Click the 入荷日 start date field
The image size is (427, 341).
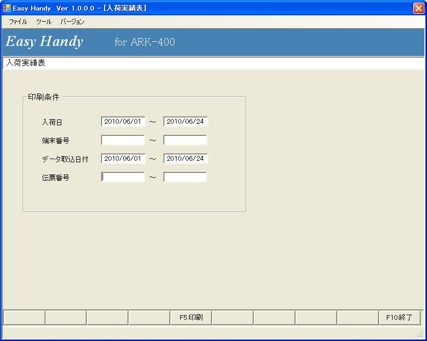[123, 122]
